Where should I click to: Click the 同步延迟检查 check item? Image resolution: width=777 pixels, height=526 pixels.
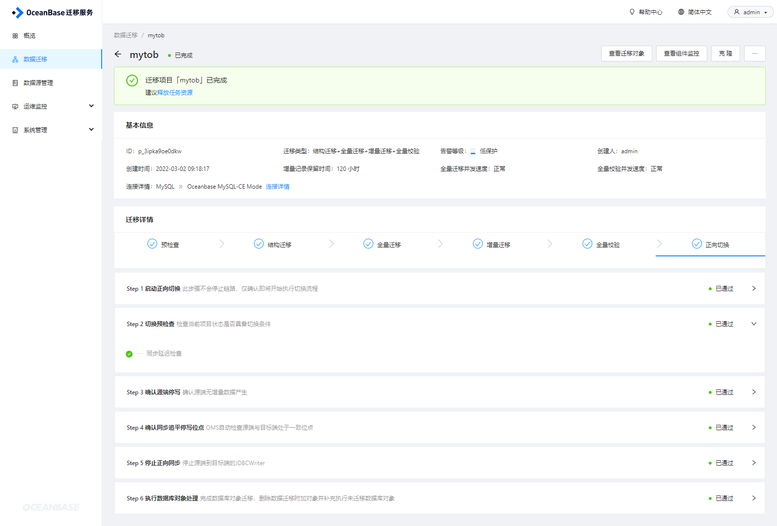pos(164,354)
